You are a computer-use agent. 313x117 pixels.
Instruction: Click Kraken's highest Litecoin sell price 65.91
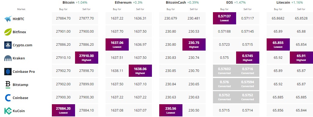coord(301,58)
